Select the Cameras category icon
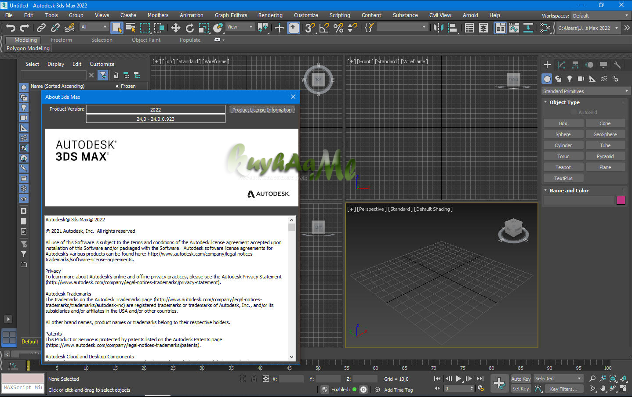 (x=581, y=79)
